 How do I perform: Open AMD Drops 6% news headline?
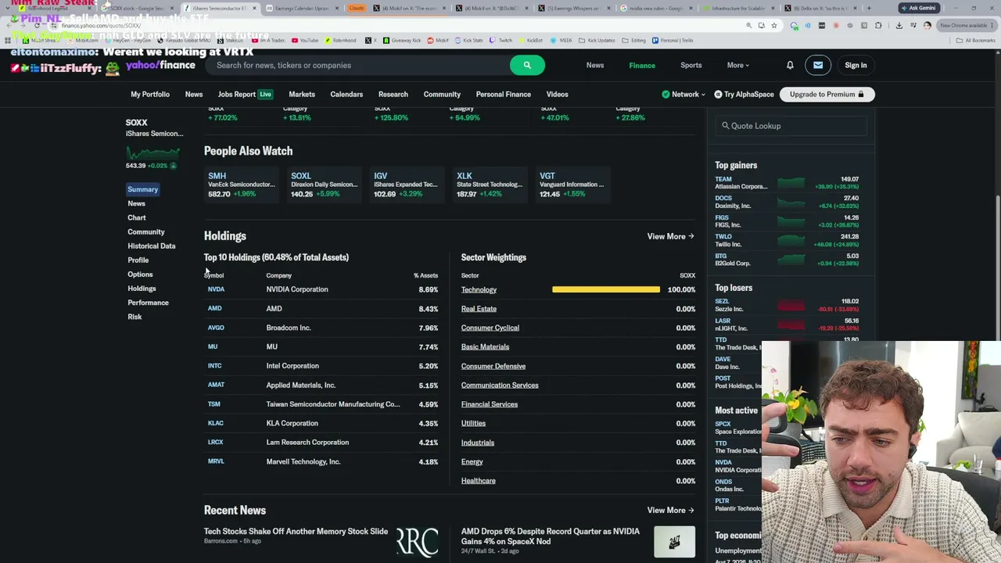click(551, 536)
